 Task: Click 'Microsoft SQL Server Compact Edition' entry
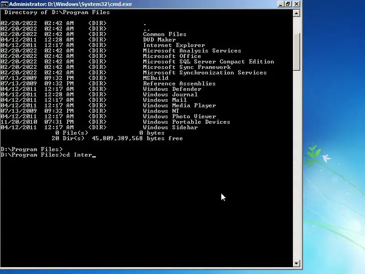(x=209, y=62)
